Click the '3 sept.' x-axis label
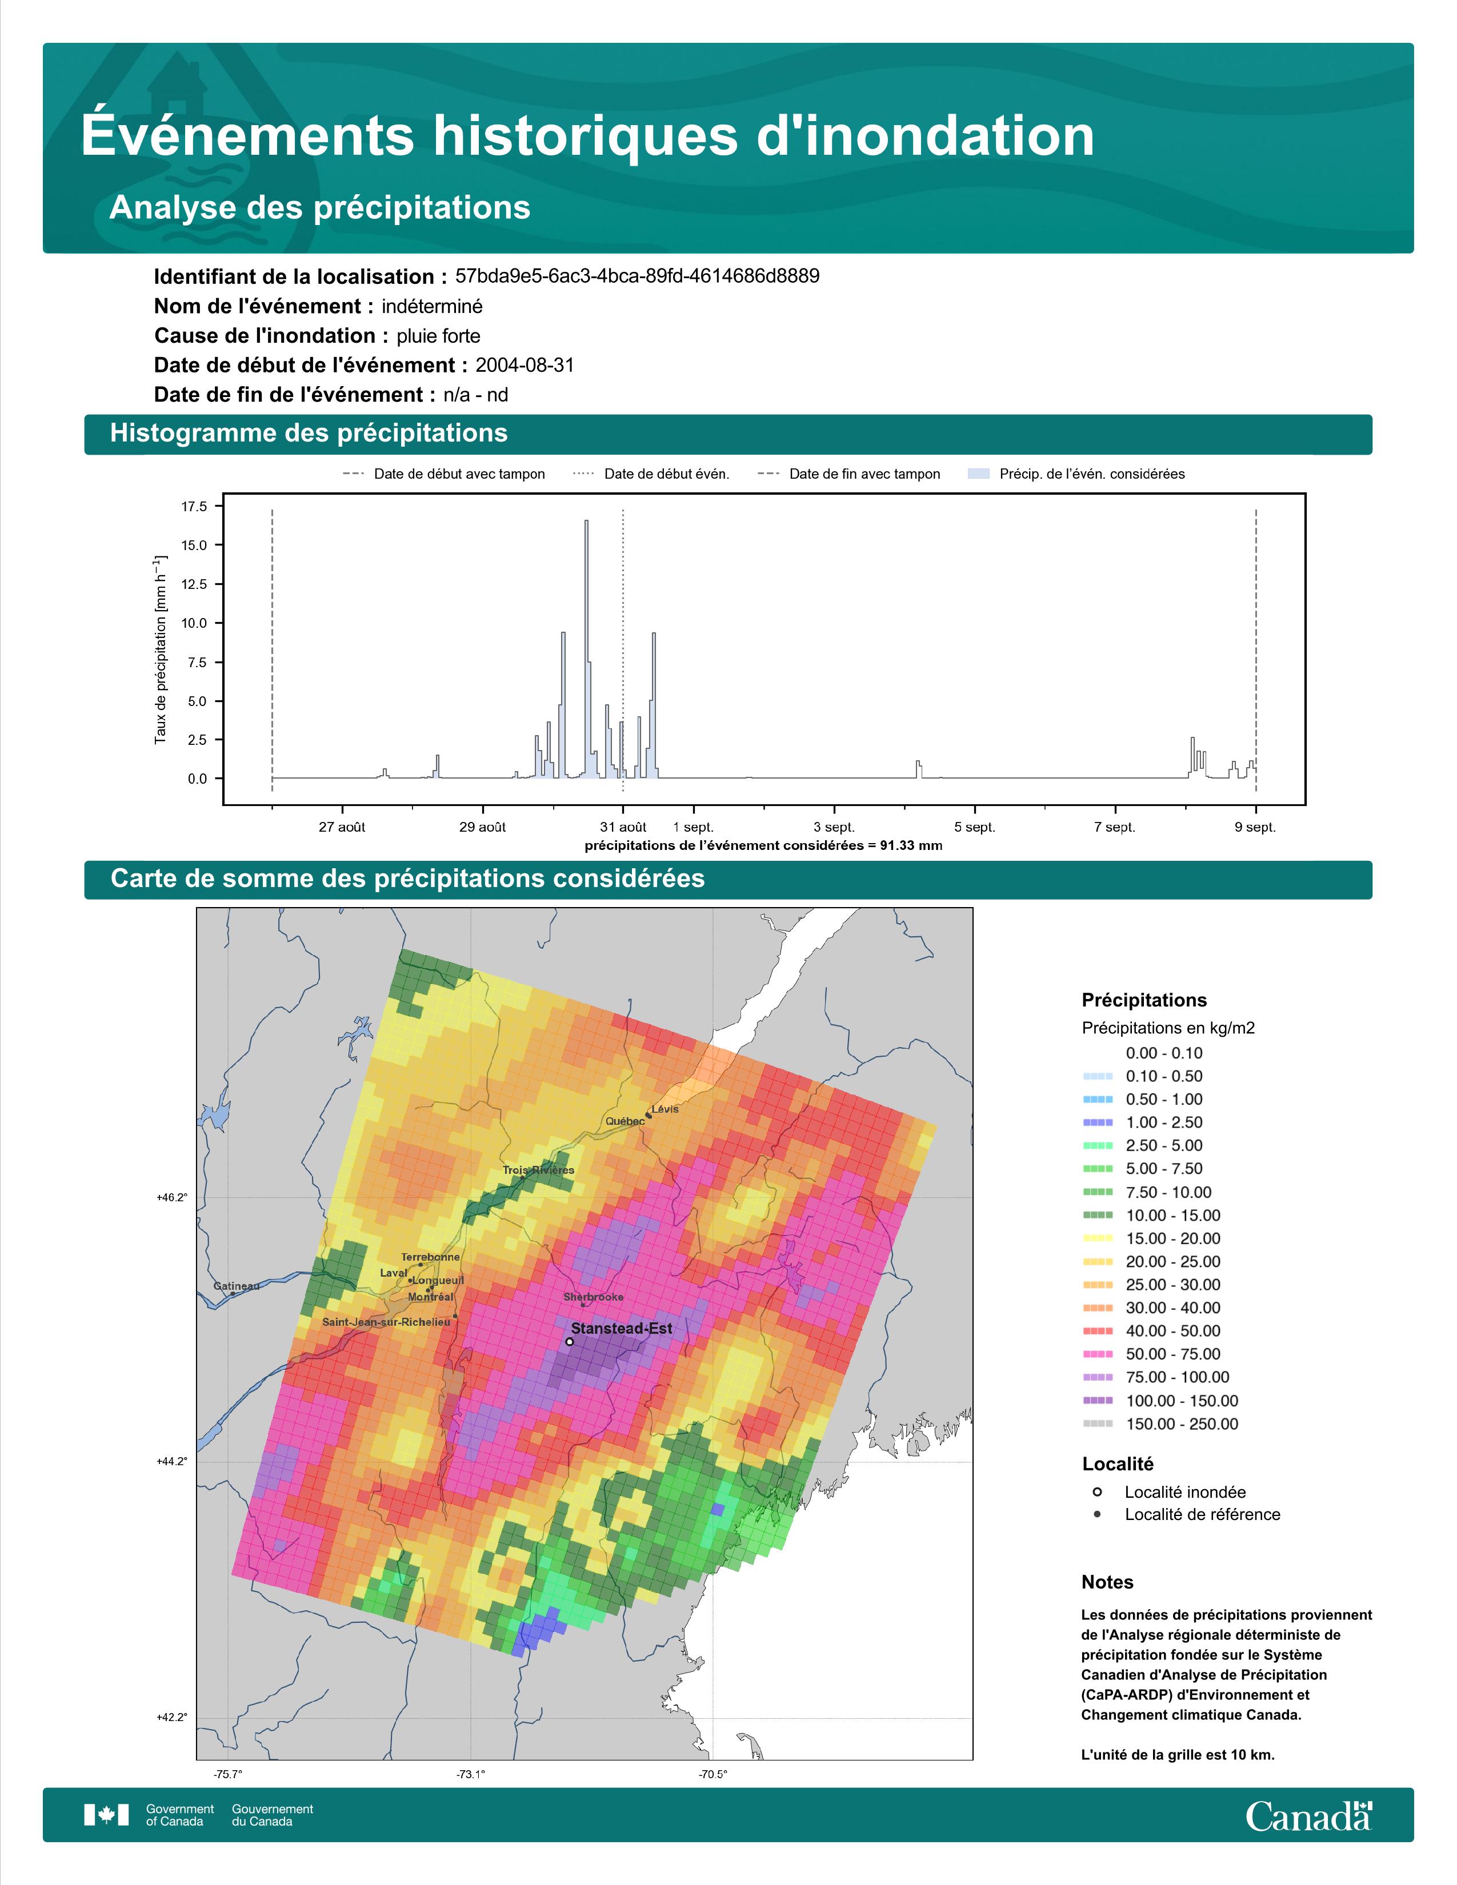Viewport: 1457px width, 1885px height. [x=834, y=827]
